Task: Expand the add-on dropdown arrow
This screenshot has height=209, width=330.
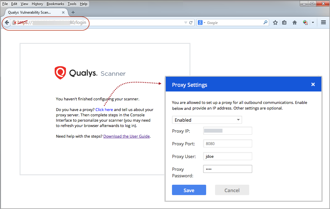Action: (313, 22)
